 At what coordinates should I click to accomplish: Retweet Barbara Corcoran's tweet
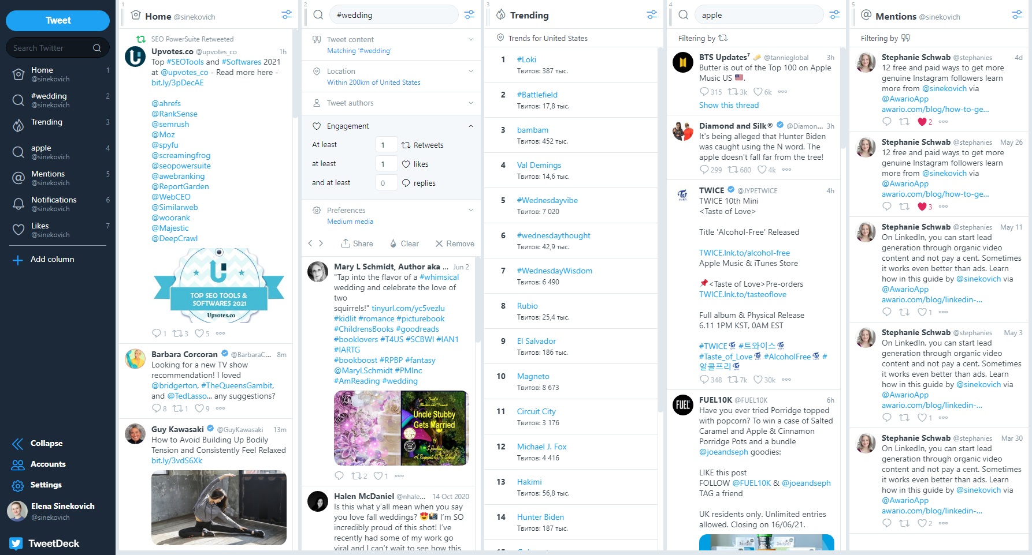[177, 408]
